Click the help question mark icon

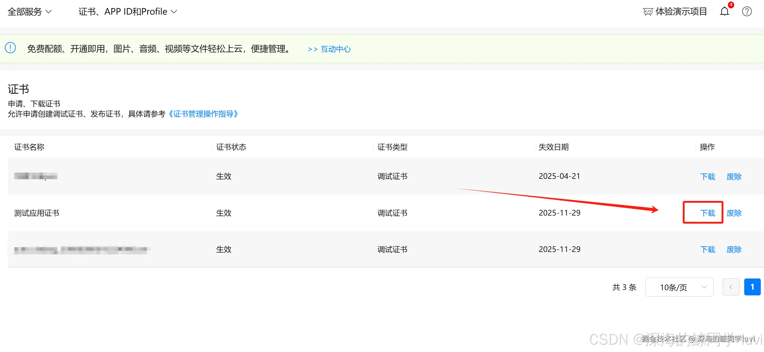tap(747, 11)
